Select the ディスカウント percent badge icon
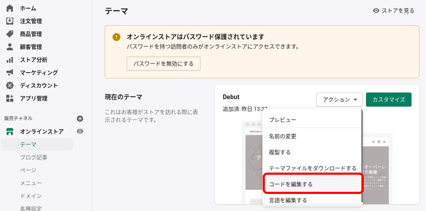This screenshot has width=426, height=211. [10, 86]
